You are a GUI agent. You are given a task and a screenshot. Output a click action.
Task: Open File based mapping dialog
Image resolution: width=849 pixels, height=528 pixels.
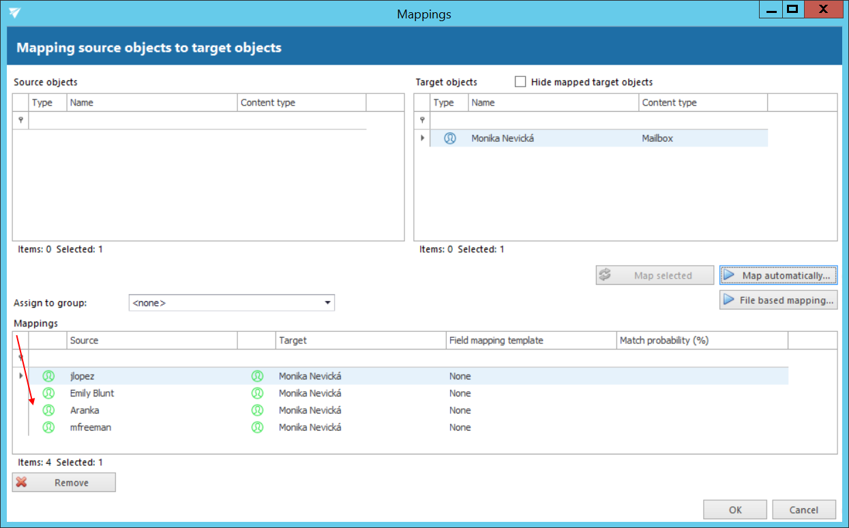click(x=778, y=300)
